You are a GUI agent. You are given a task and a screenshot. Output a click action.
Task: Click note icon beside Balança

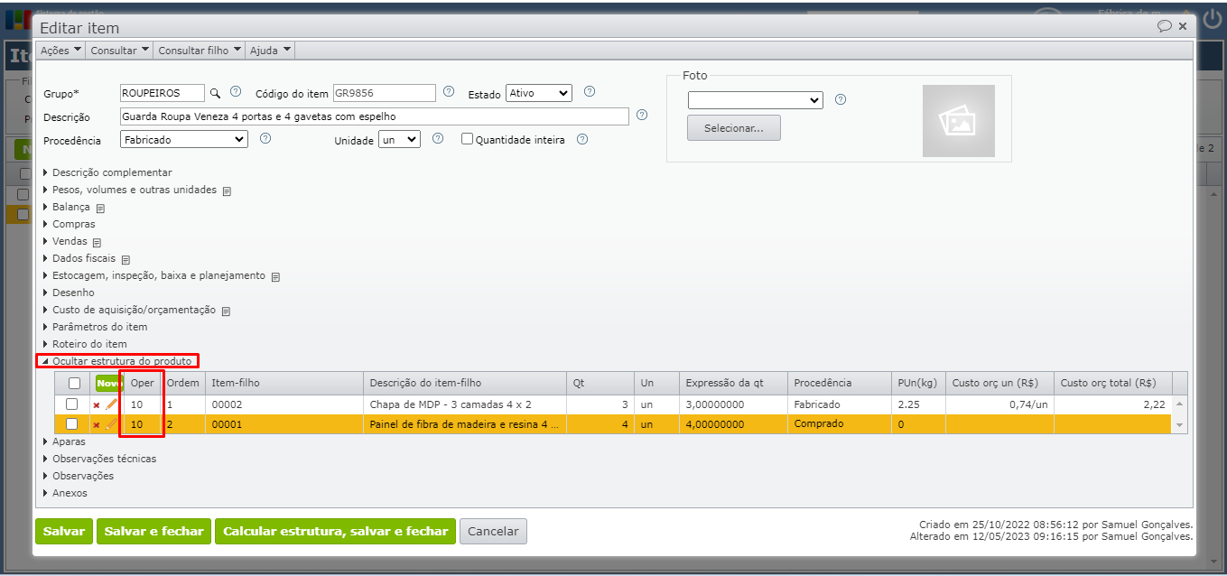pyautogui.click(x=100, y=209)
